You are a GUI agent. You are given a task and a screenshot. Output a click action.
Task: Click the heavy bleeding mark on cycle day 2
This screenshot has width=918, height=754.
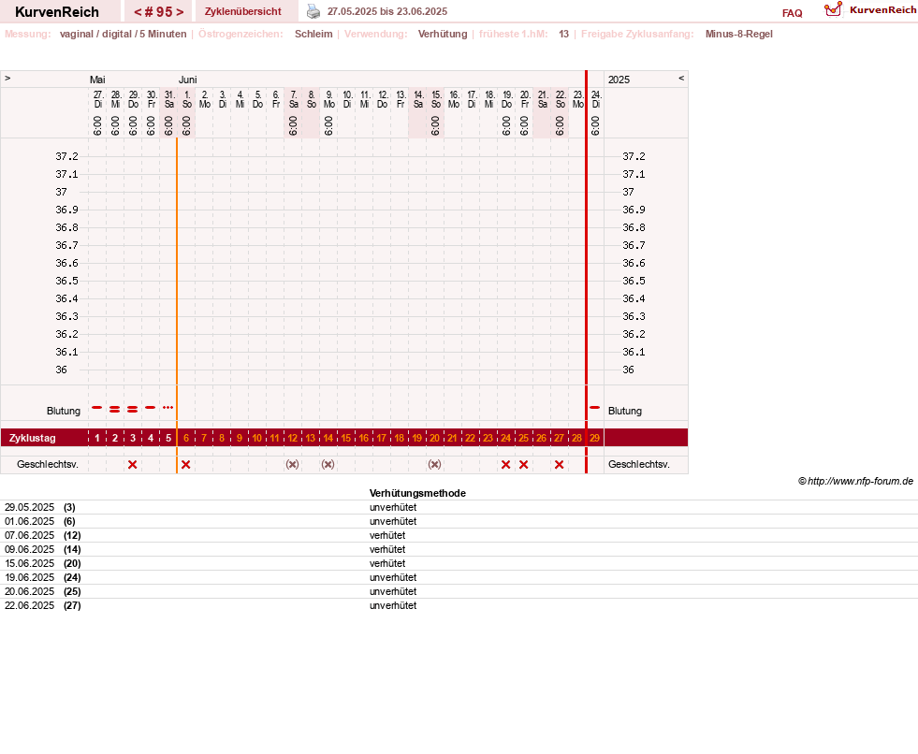[115, 409]
